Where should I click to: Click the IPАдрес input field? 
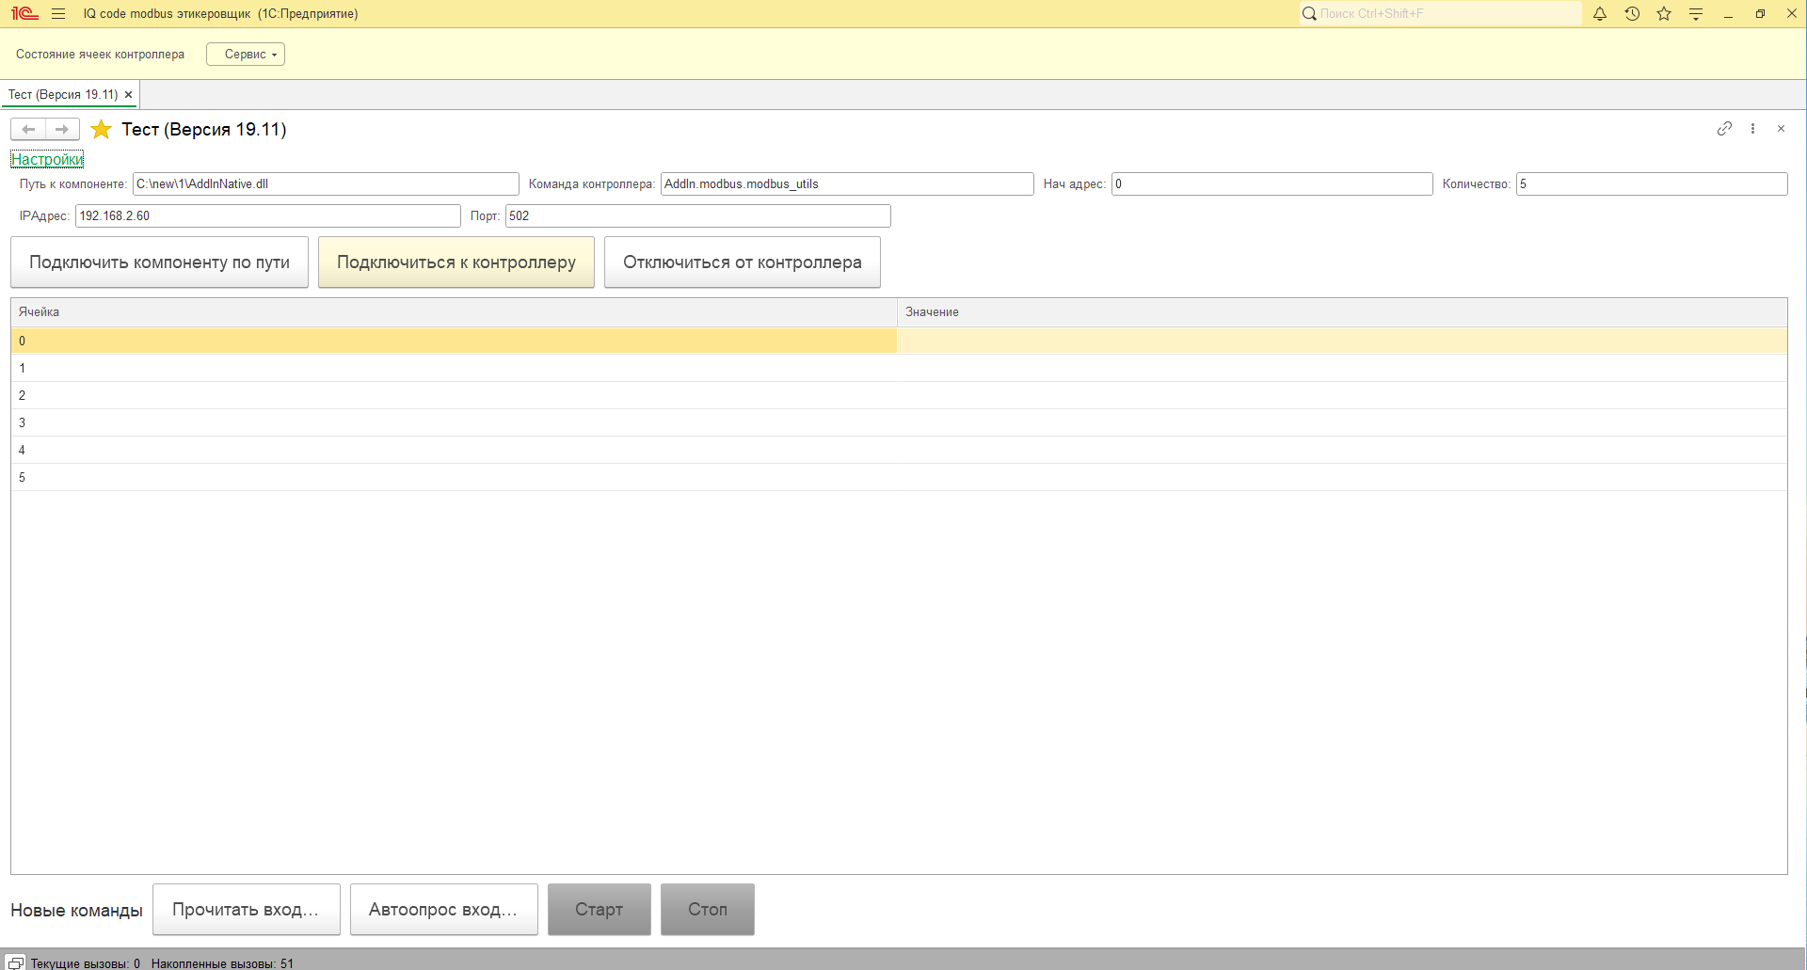coord(267,216)
